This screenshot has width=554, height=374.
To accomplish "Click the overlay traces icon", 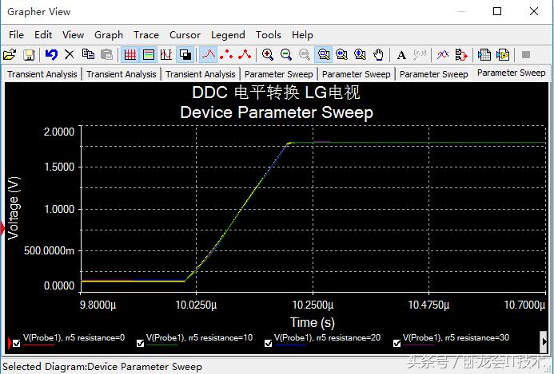I will point(443,55).
